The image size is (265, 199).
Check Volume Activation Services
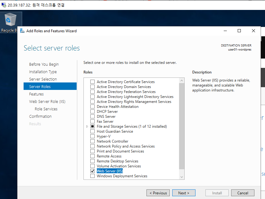92,166
